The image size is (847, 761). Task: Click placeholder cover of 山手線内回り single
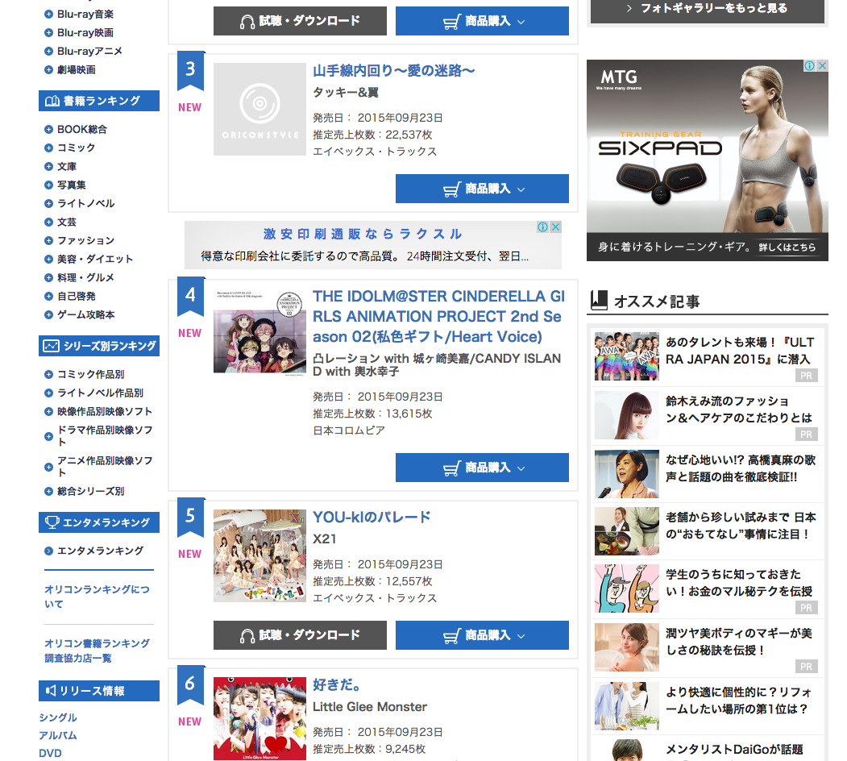tap(259, 109)
